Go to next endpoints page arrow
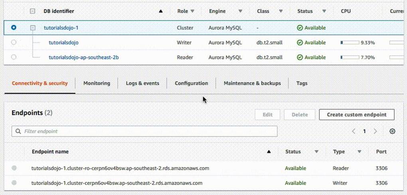This screenshot has height=195, width=407. click(375, 131)
